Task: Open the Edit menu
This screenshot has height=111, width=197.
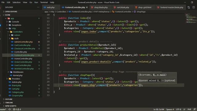Action: (x=8, y=2)
